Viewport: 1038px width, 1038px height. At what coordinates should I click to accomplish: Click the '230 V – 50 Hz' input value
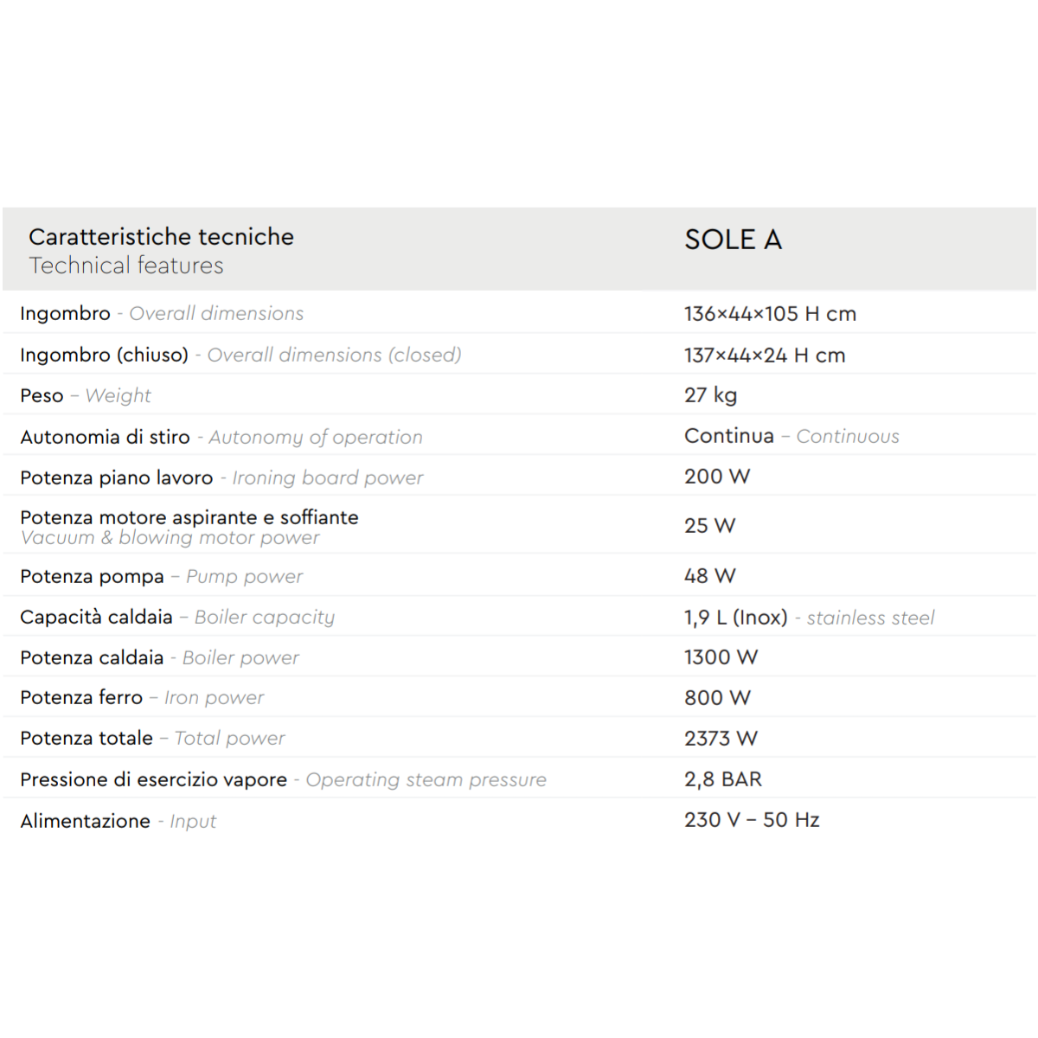coord(752,820)
